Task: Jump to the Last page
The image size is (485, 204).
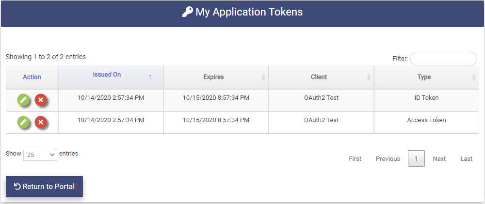Action: [x=467, y=159]
